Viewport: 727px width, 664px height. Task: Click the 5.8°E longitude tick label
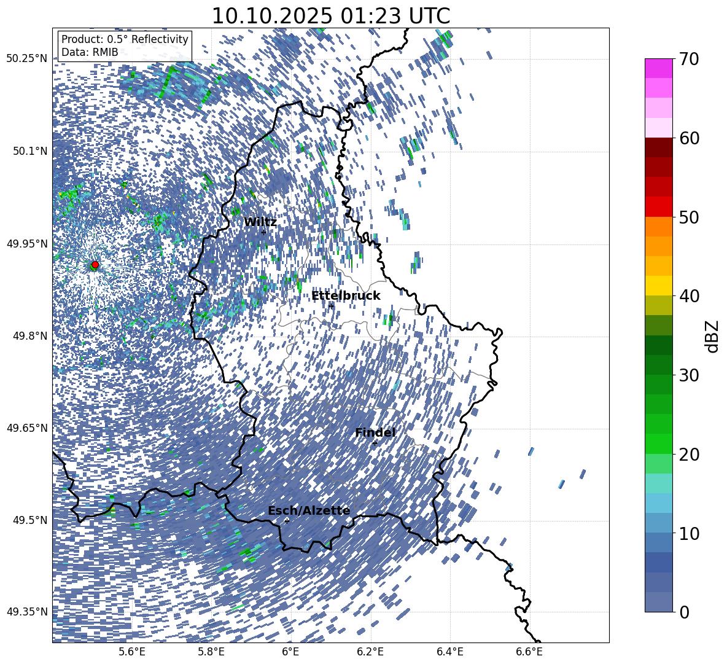pos(211,652)
